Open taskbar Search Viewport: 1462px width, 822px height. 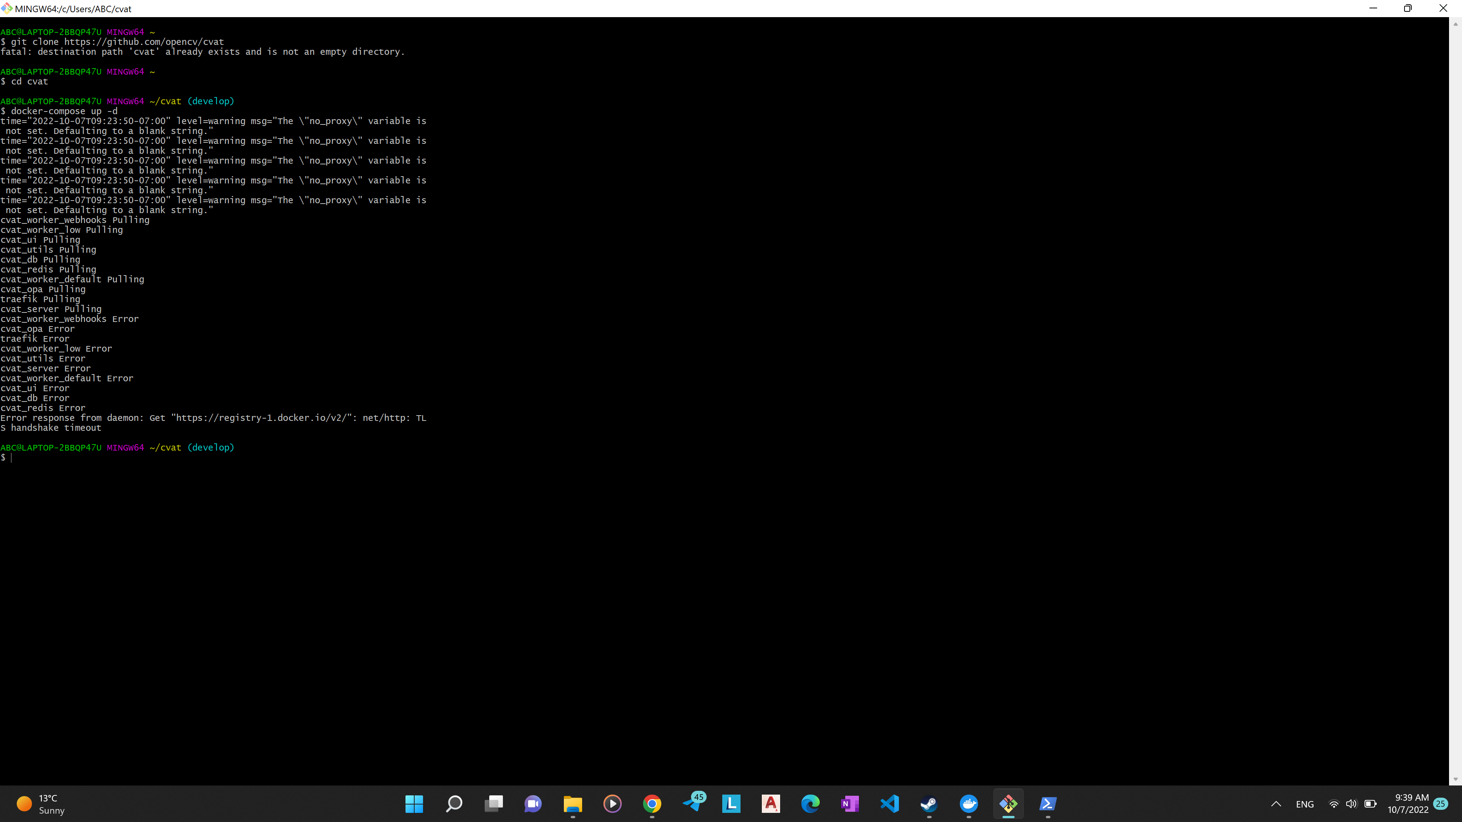tap(454, 803)
